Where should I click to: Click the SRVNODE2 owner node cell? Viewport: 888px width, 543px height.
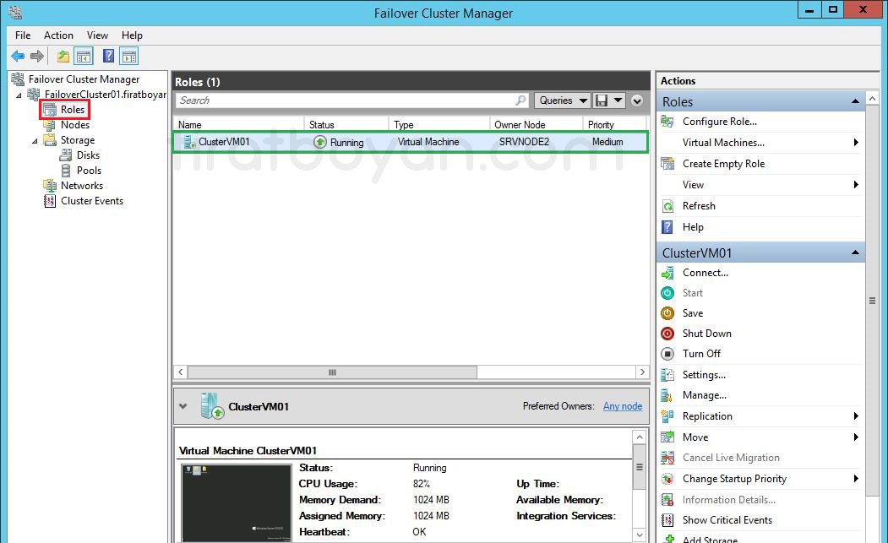(x=524, y=142)
